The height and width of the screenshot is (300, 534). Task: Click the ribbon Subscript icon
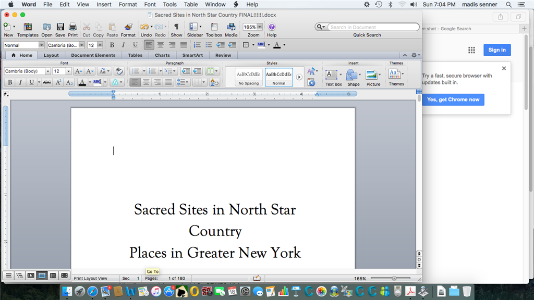pos(69,82)
